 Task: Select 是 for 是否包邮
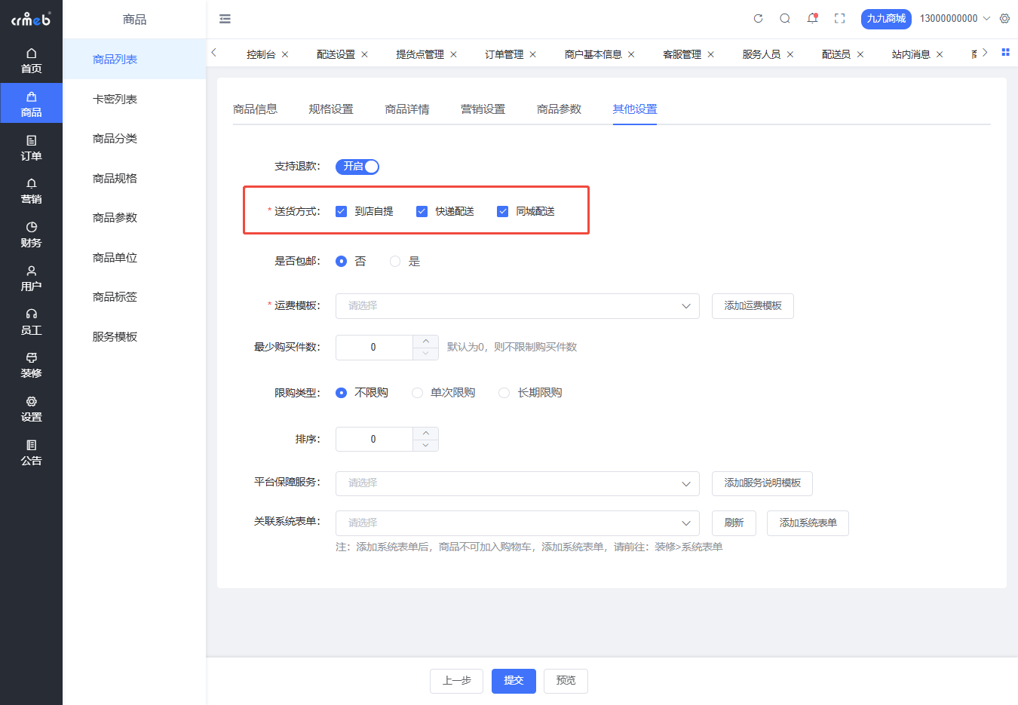pyautogui.click(x=395, y=262)
